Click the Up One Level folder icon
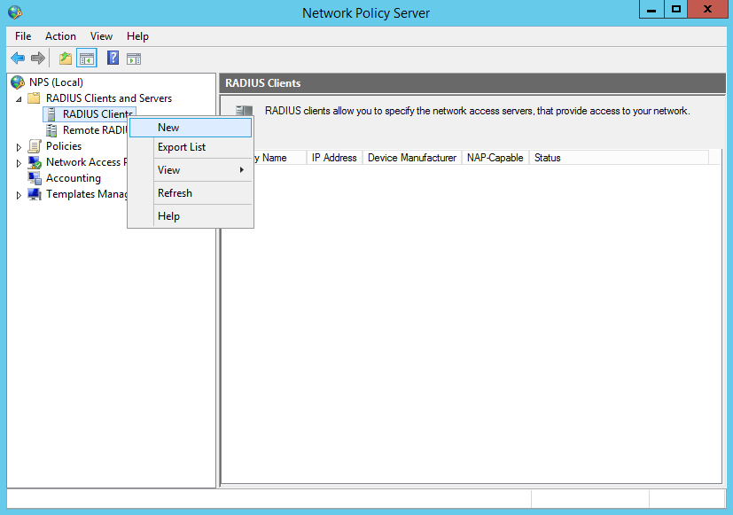 (66, 59)
